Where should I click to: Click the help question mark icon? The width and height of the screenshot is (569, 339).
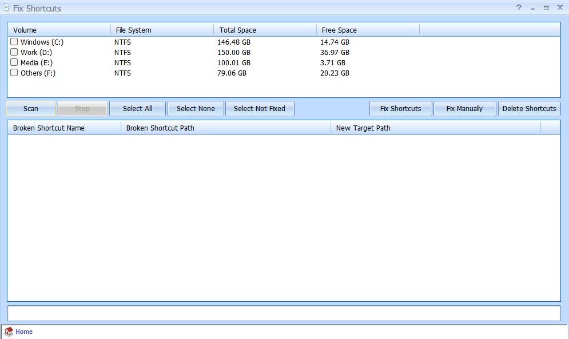[519, 7]
